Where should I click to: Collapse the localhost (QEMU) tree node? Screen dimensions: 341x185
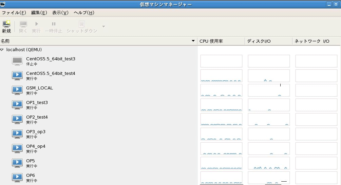coord(2,50)
